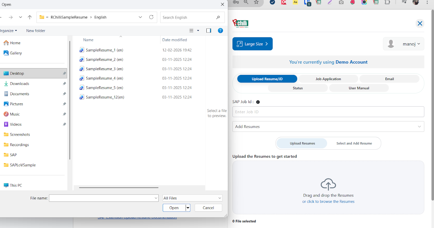Click the Enter Job ID input field
This screenshot has width=434, height=228.
[328, 112]
